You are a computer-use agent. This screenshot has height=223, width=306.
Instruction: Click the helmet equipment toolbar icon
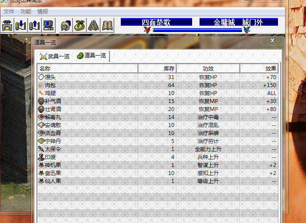(66, 25)
